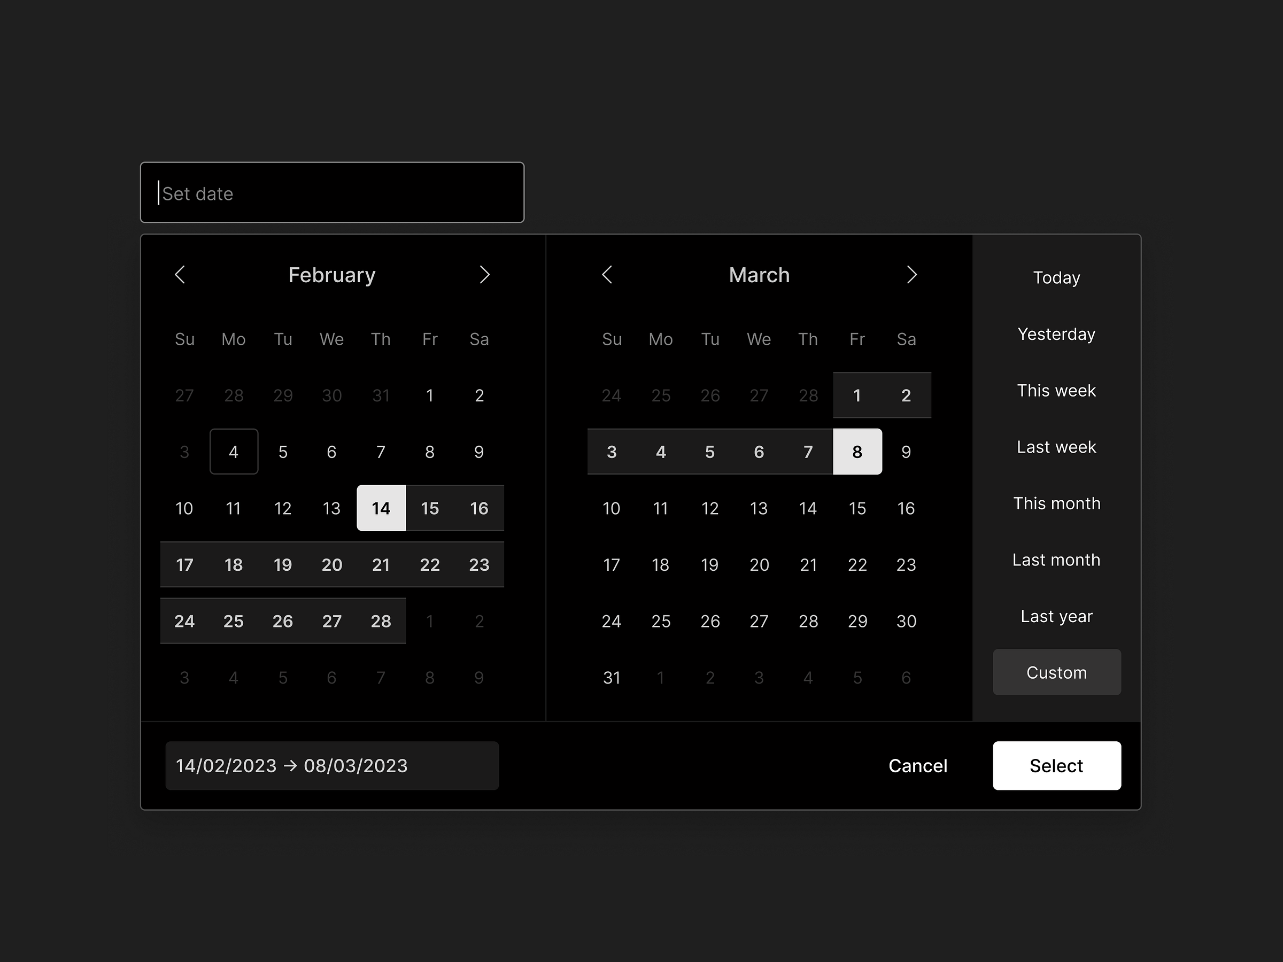Cancel the date selection
This screenshot has height=962, width=1283.
point(917,765)
